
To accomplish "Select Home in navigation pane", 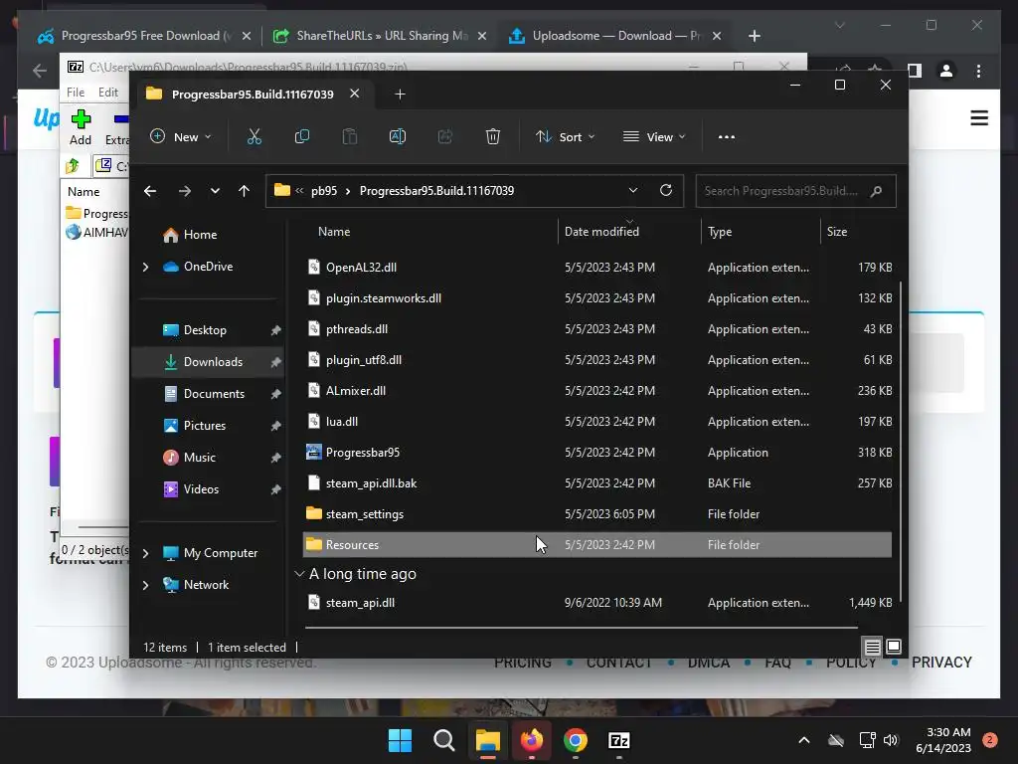I will tap(208, 235).
